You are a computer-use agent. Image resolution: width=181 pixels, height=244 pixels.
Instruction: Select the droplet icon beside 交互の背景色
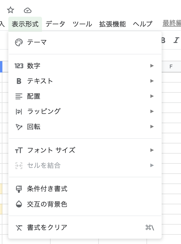(x=19, y=204)
